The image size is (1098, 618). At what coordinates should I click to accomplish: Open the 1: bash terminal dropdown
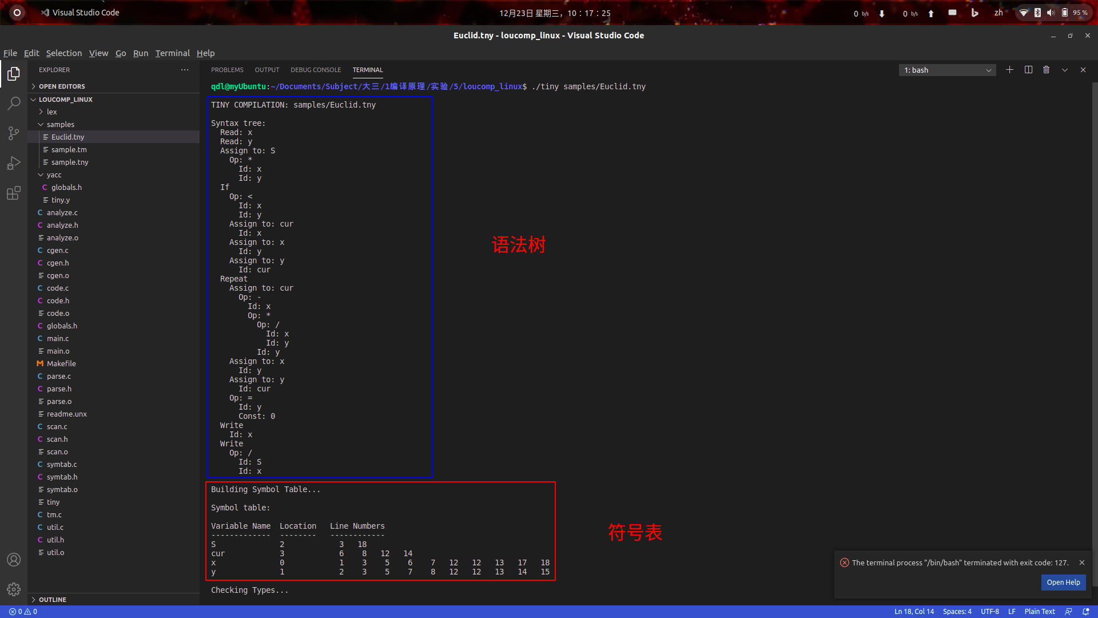(947, 70)
